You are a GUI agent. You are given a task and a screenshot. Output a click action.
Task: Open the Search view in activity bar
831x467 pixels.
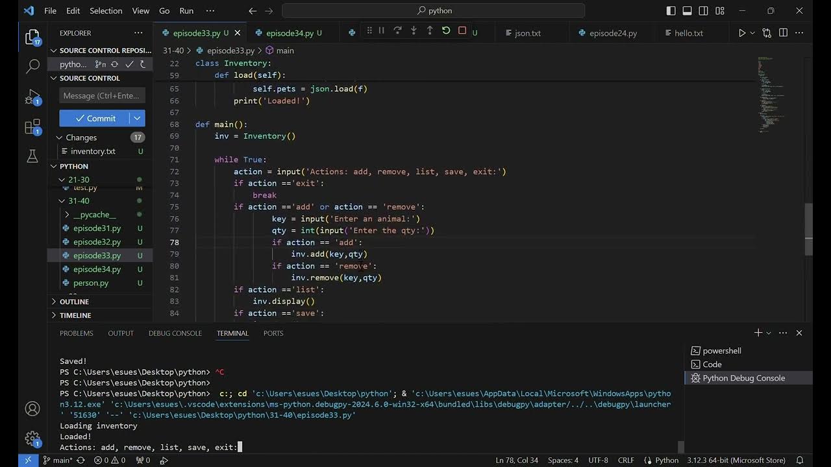[x=32, y=66]
